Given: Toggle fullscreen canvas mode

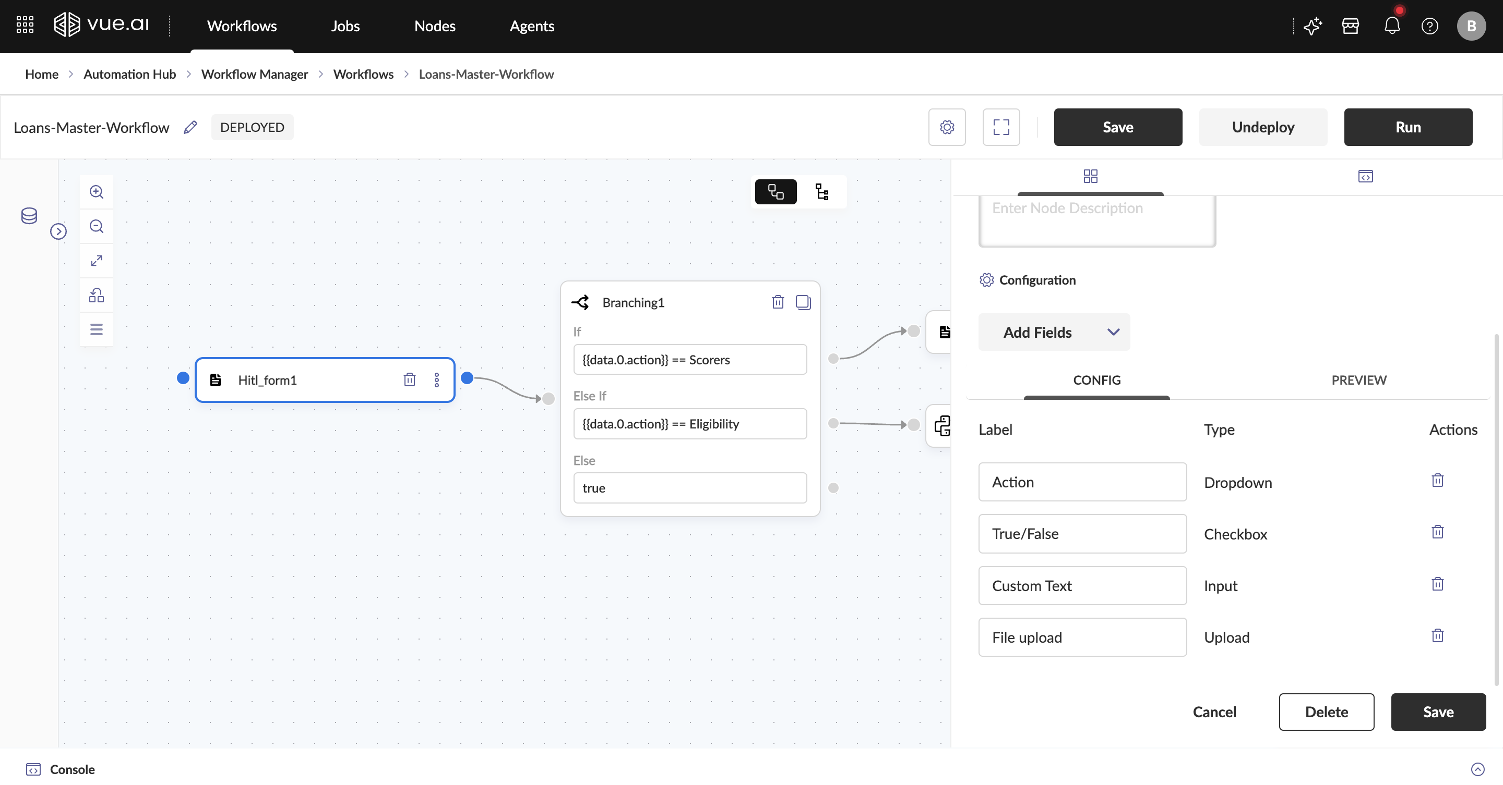Looking at the screenshot, I should pos(1000,127).
